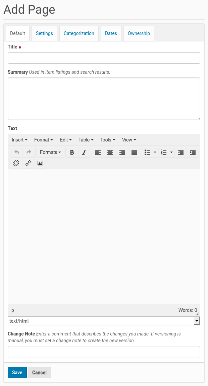The width and height of the screenshot is (208, 386).
Task: Click into the Title input field
Action: [104, 58]
